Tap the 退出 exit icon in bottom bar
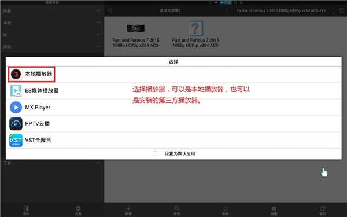 point(26,208)
